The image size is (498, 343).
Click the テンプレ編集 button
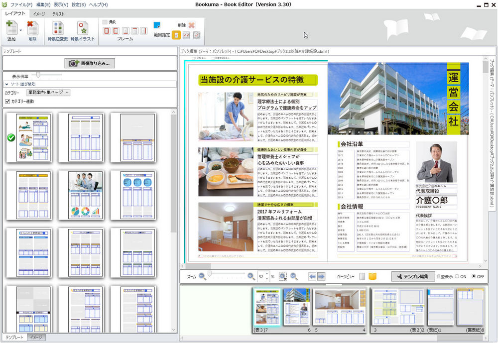[x=412, y=276]
